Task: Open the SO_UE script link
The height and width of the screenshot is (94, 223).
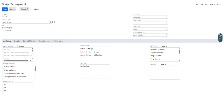Action: (x=5, y=16)
